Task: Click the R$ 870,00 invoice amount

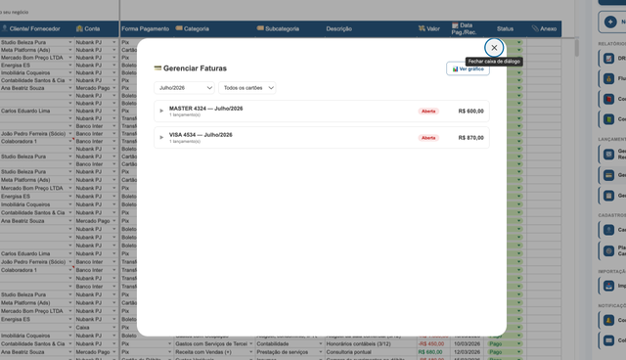Action: pyautogui.click(x=470, y=138)
